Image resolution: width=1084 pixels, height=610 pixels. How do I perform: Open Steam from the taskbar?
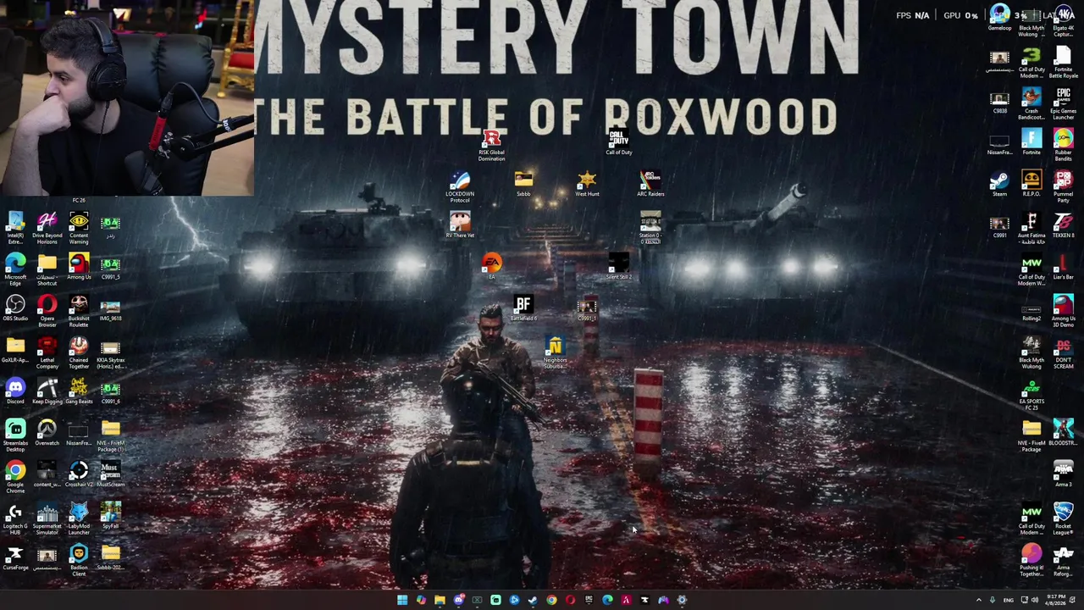(533, 600)
